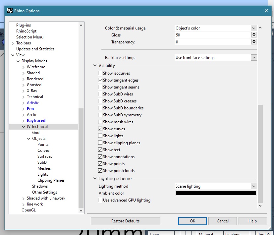
Task: Open Lighting method dropdown
Action: 254,186
